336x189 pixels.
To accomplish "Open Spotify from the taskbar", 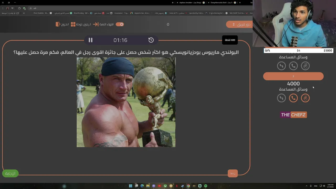I will tap(206, 186).
